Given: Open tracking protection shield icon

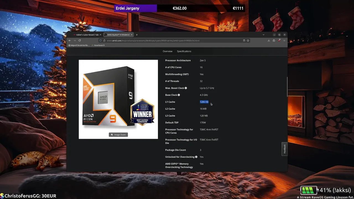Looking at the screenshot, I should click(x=101, y=40).
